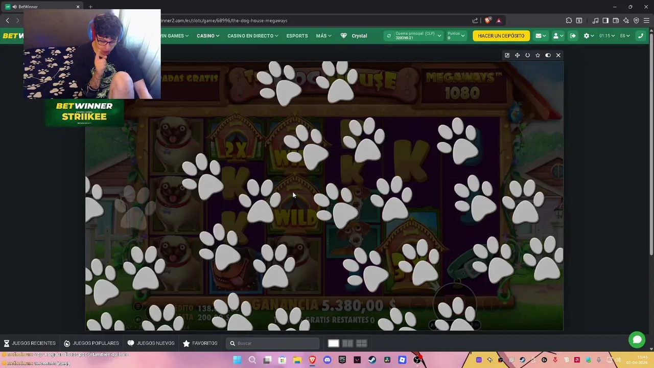Click the browser address bar URL
This screenshot has height=368, width=654.
(x=224, y=20)
